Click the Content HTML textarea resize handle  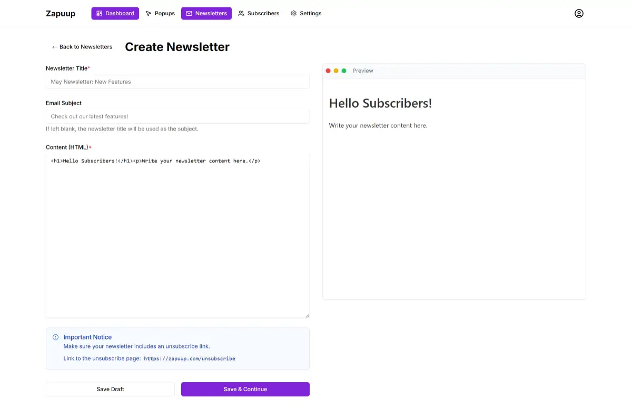tap(307, 316)
